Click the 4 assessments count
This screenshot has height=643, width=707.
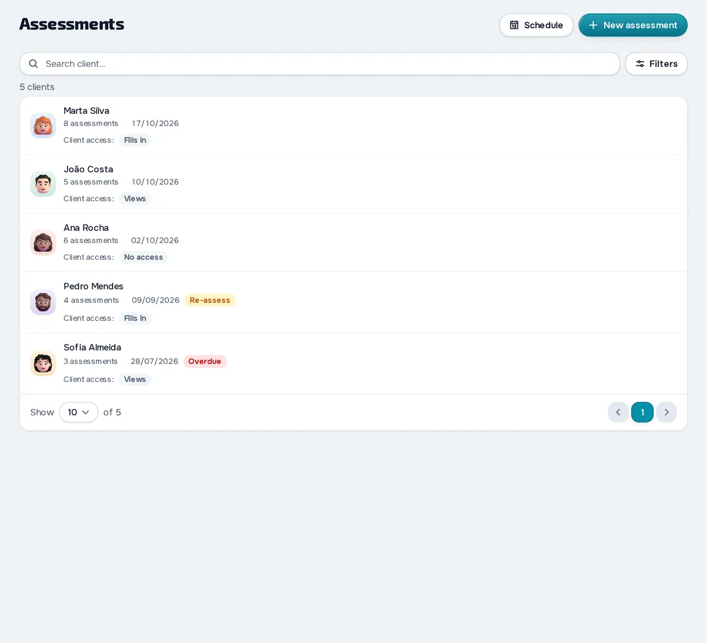pyautogui.click(x=91, y=300)
